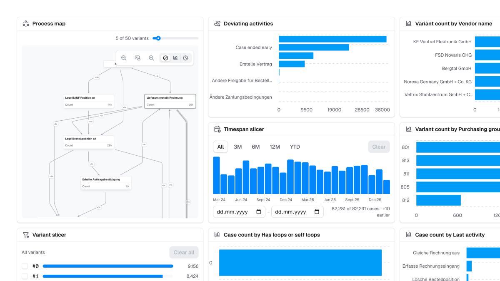Click the Variant slicer filter icon
Screen dimensions: 500x281
26,235
